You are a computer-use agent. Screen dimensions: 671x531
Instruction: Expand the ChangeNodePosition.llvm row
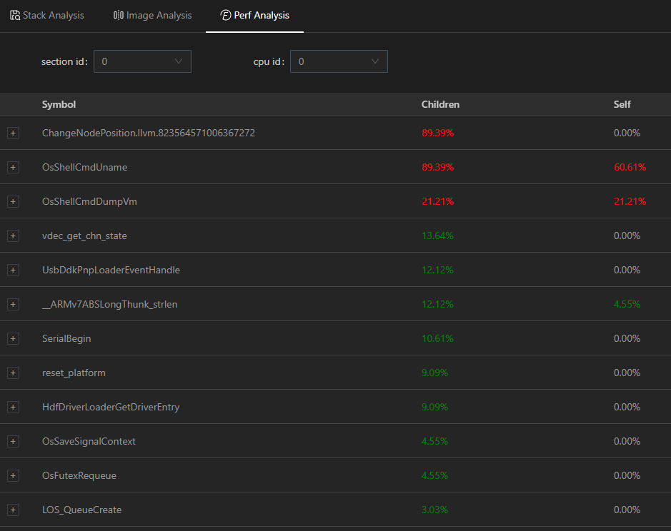pyautogui.click(x=14, y=133)
